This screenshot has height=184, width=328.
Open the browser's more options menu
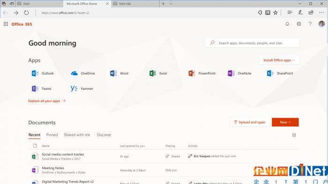click(322, 13)
